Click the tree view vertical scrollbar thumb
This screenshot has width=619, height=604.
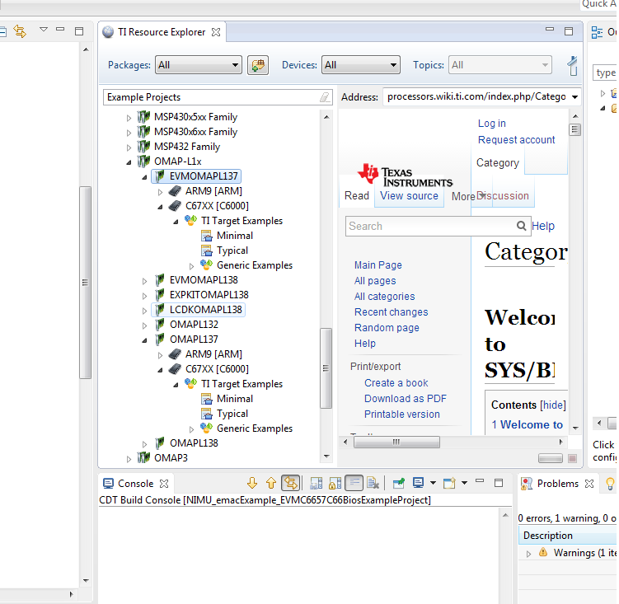[326, 368]
